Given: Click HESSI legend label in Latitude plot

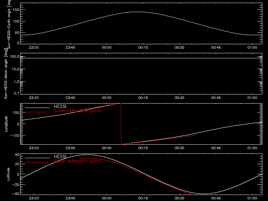Looking at the screenshot, I should [x=60, y=156].
